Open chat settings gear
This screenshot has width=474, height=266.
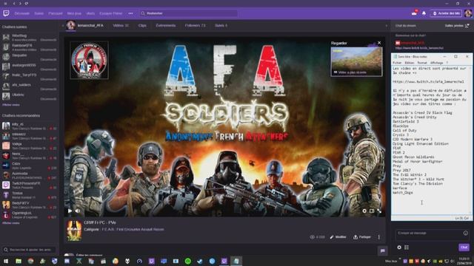(x=399, y=248)
